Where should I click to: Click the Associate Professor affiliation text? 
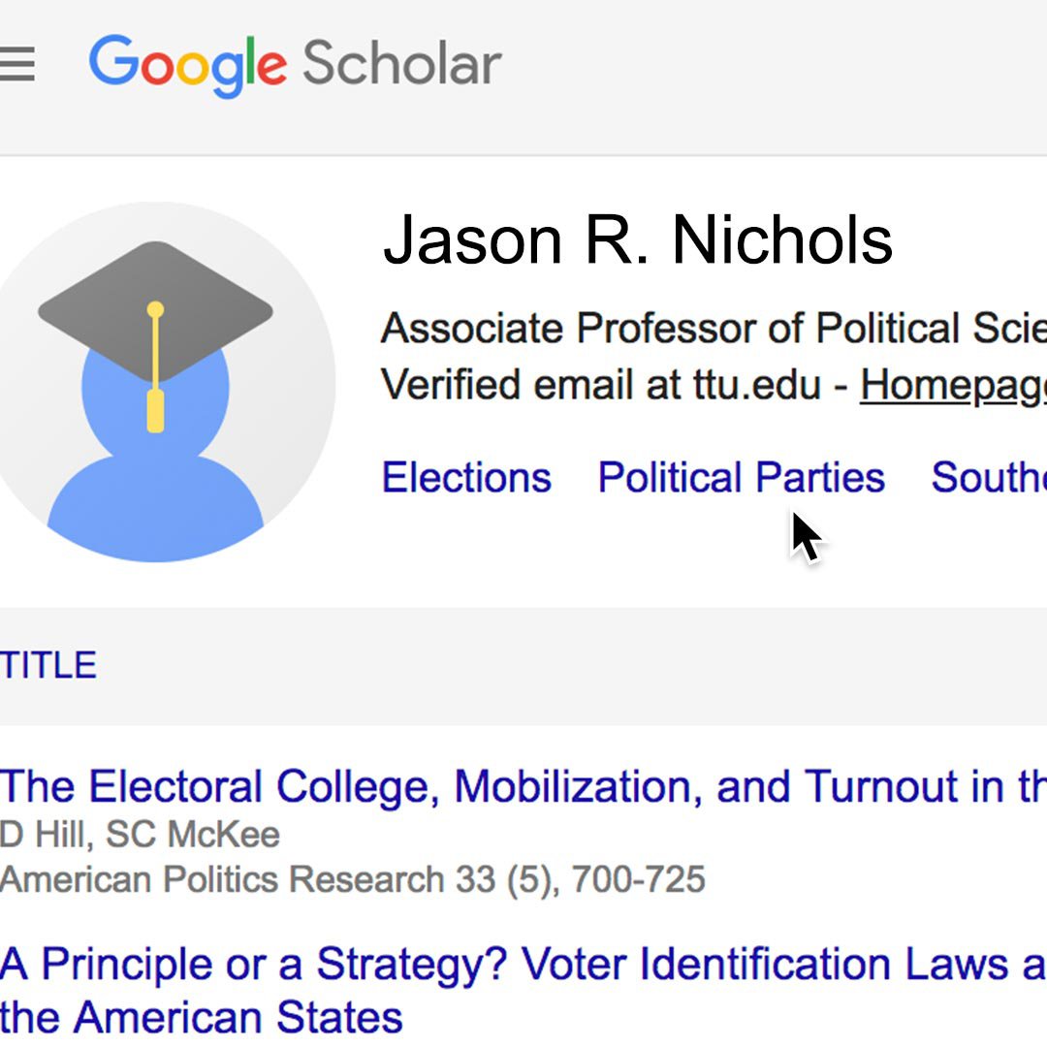(x=714, y=328)
